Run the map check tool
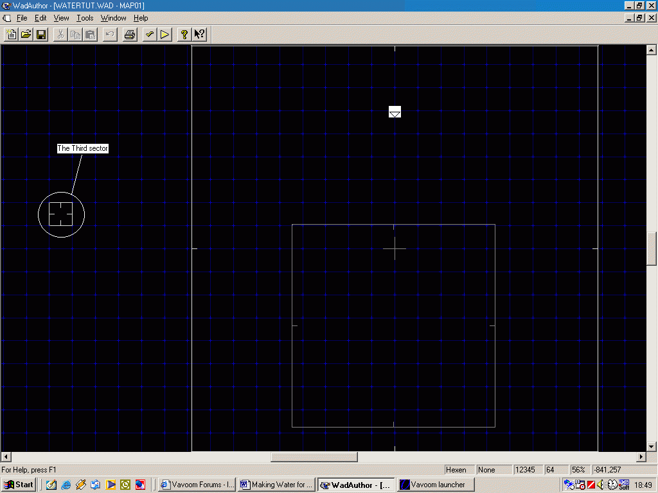 coord(148,34)
